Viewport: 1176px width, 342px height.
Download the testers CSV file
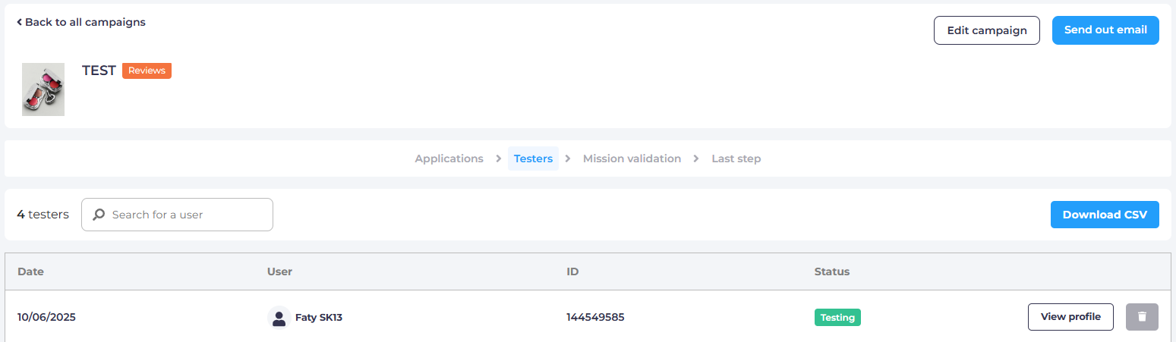click(1104, 215)
